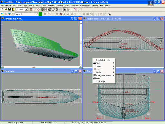
Task: Maximize the Plan view window
Action: click(x=76, y=71)
